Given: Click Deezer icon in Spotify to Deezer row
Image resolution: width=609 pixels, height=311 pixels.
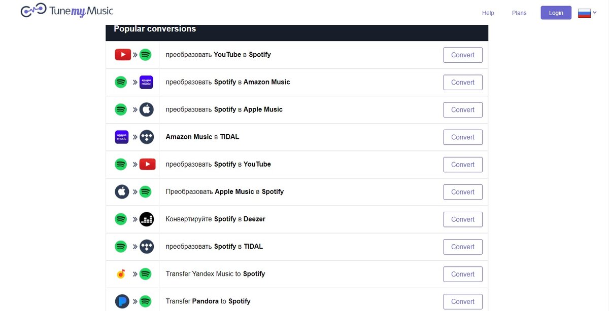Looking at the screenshot, I should 147,219.
